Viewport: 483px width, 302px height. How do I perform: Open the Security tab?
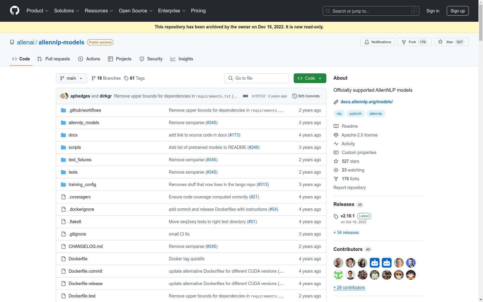(151, 59)
